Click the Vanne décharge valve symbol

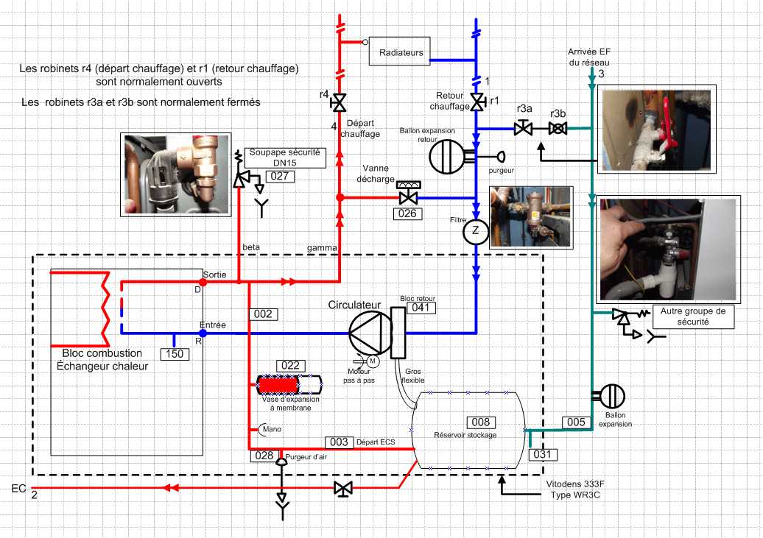point(407,197)
